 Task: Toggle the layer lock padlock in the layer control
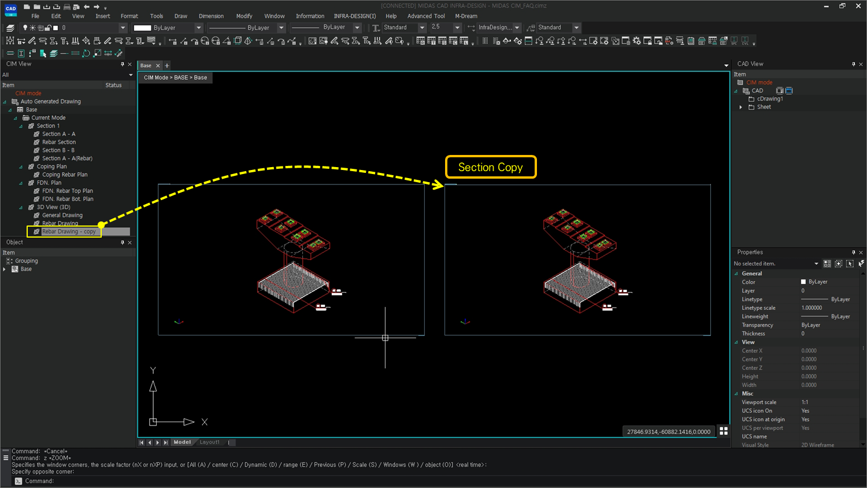pos(49,27)
